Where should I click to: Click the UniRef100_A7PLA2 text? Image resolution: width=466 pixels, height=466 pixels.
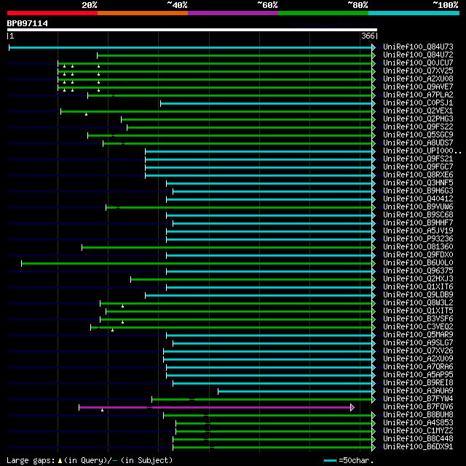click(418, 95)
